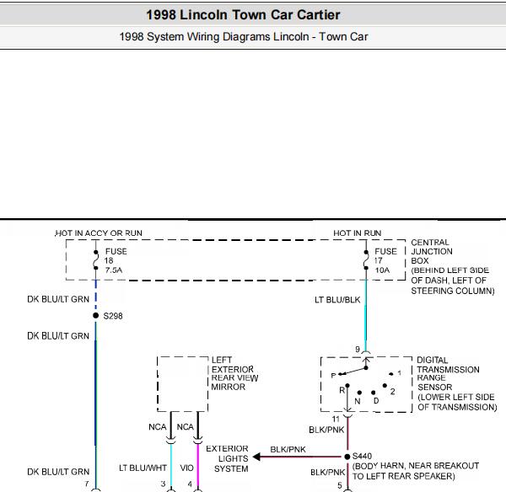Click the '1' position in the range sensor
The height and width of the screenshot is (492, 506).
[400, 373]
